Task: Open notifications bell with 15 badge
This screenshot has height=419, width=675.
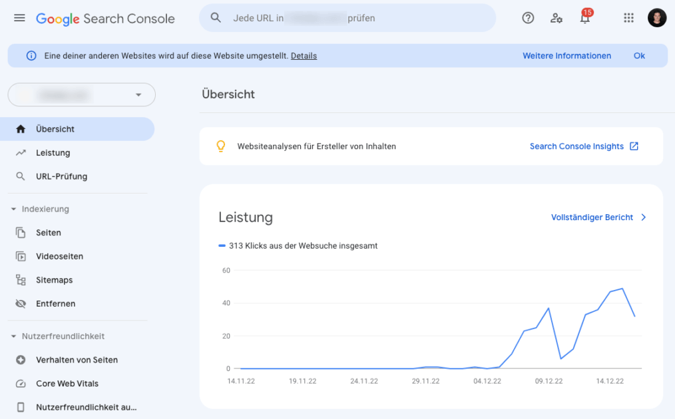Action: tap(584, 18)
